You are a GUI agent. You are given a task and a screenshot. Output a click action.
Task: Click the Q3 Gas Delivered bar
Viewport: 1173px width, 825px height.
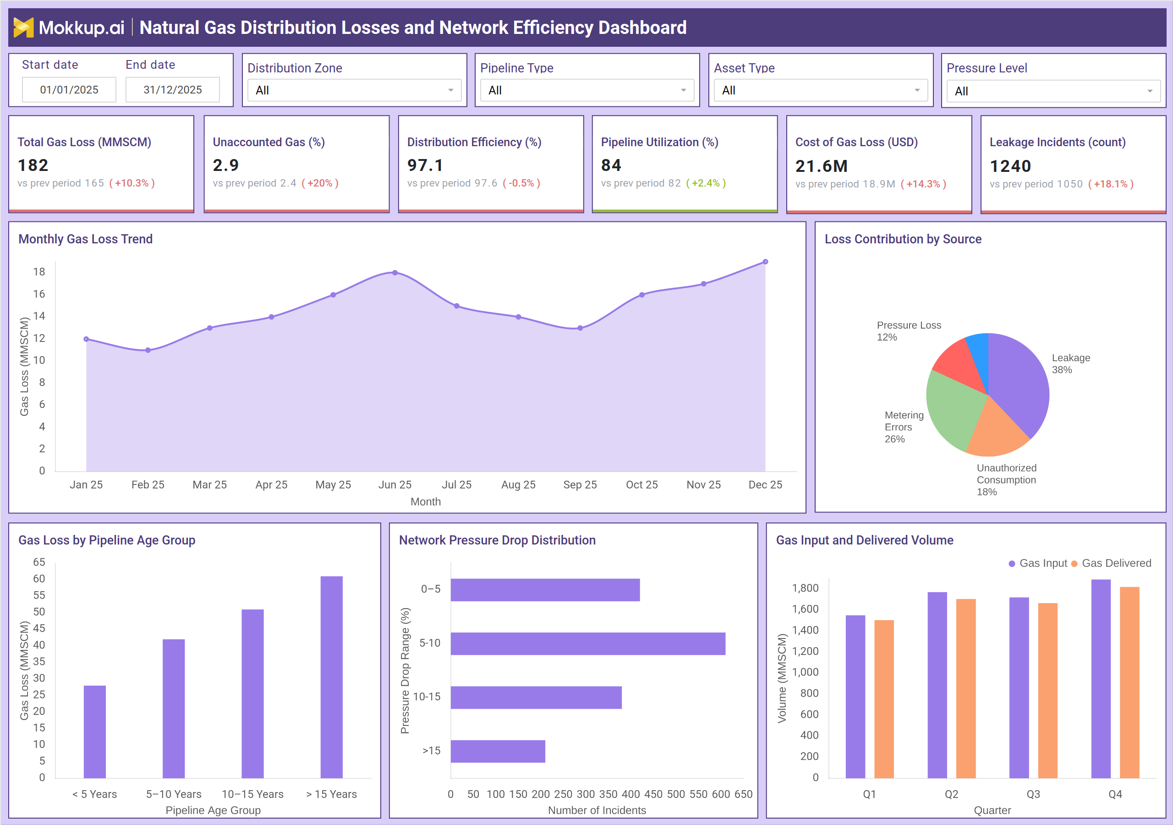click(x=1048, y=691)
